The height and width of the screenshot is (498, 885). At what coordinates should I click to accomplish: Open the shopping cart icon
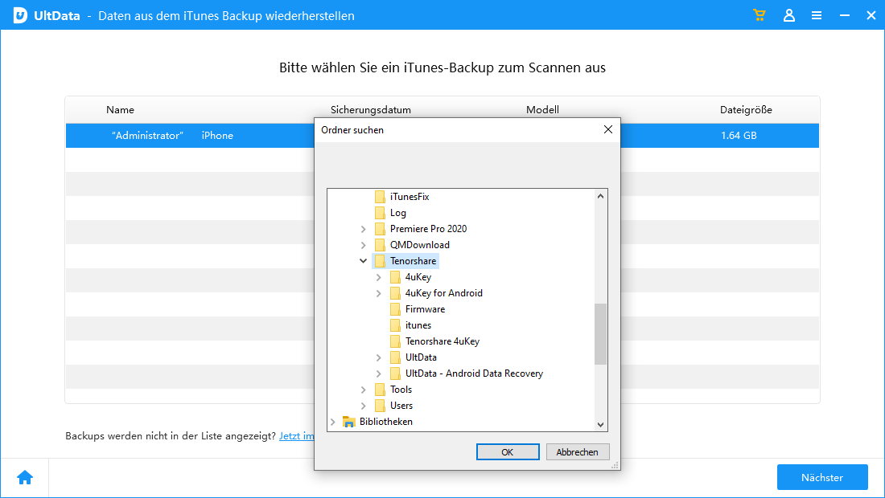[759, 15]
